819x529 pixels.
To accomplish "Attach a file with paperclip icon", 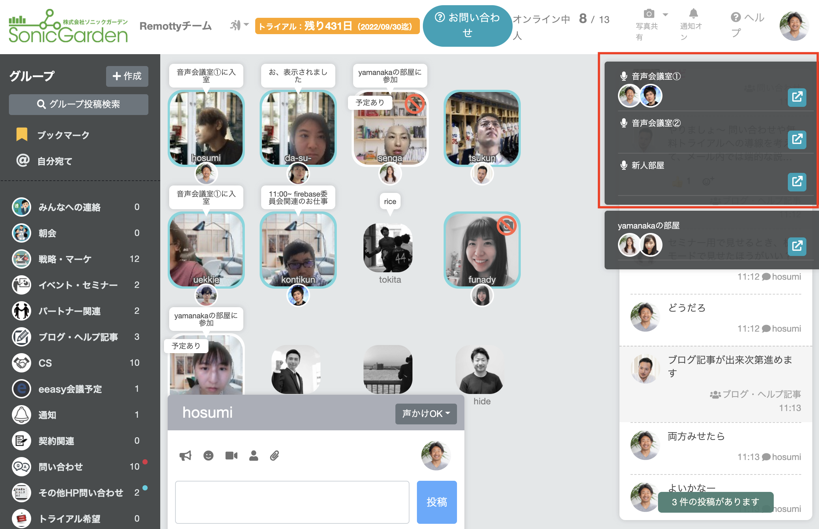I will pyautogui.click(x=274, y=456).
